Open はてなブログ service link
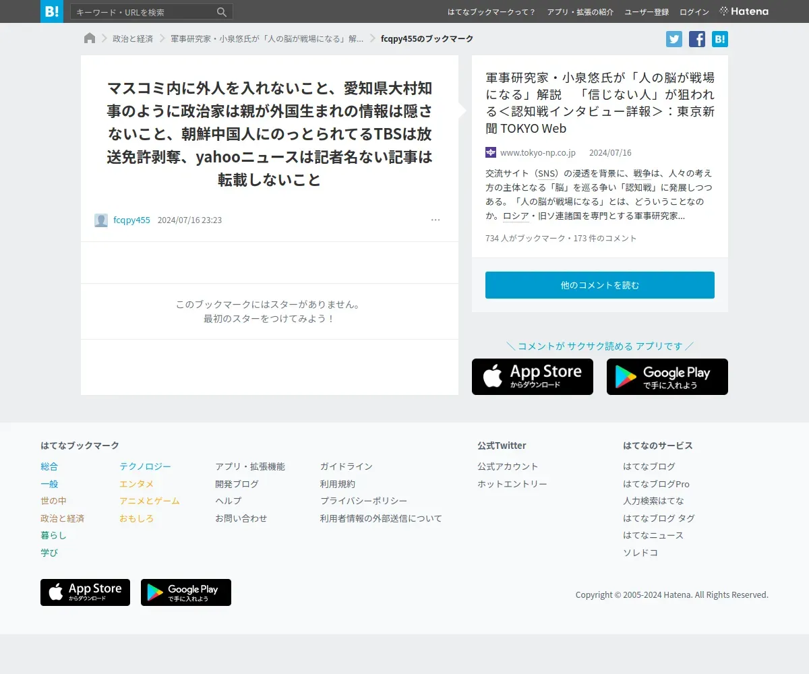Screen dimensions: 809x674 pos(649,466)
